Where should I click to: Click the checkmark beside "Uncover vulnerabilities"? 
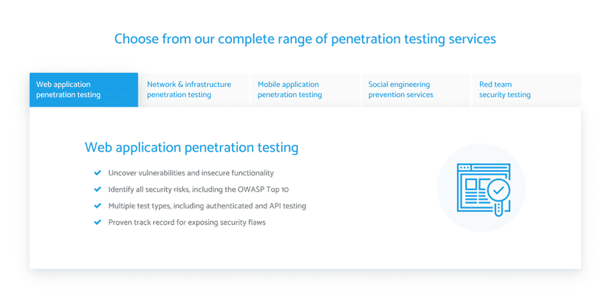click(x=98, y=173)
